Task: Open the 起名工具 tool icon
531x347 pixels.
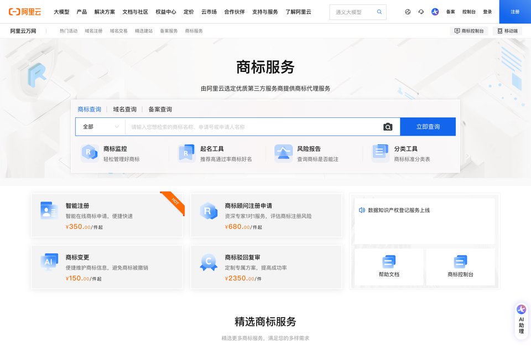Action: (x=186, y=153)
